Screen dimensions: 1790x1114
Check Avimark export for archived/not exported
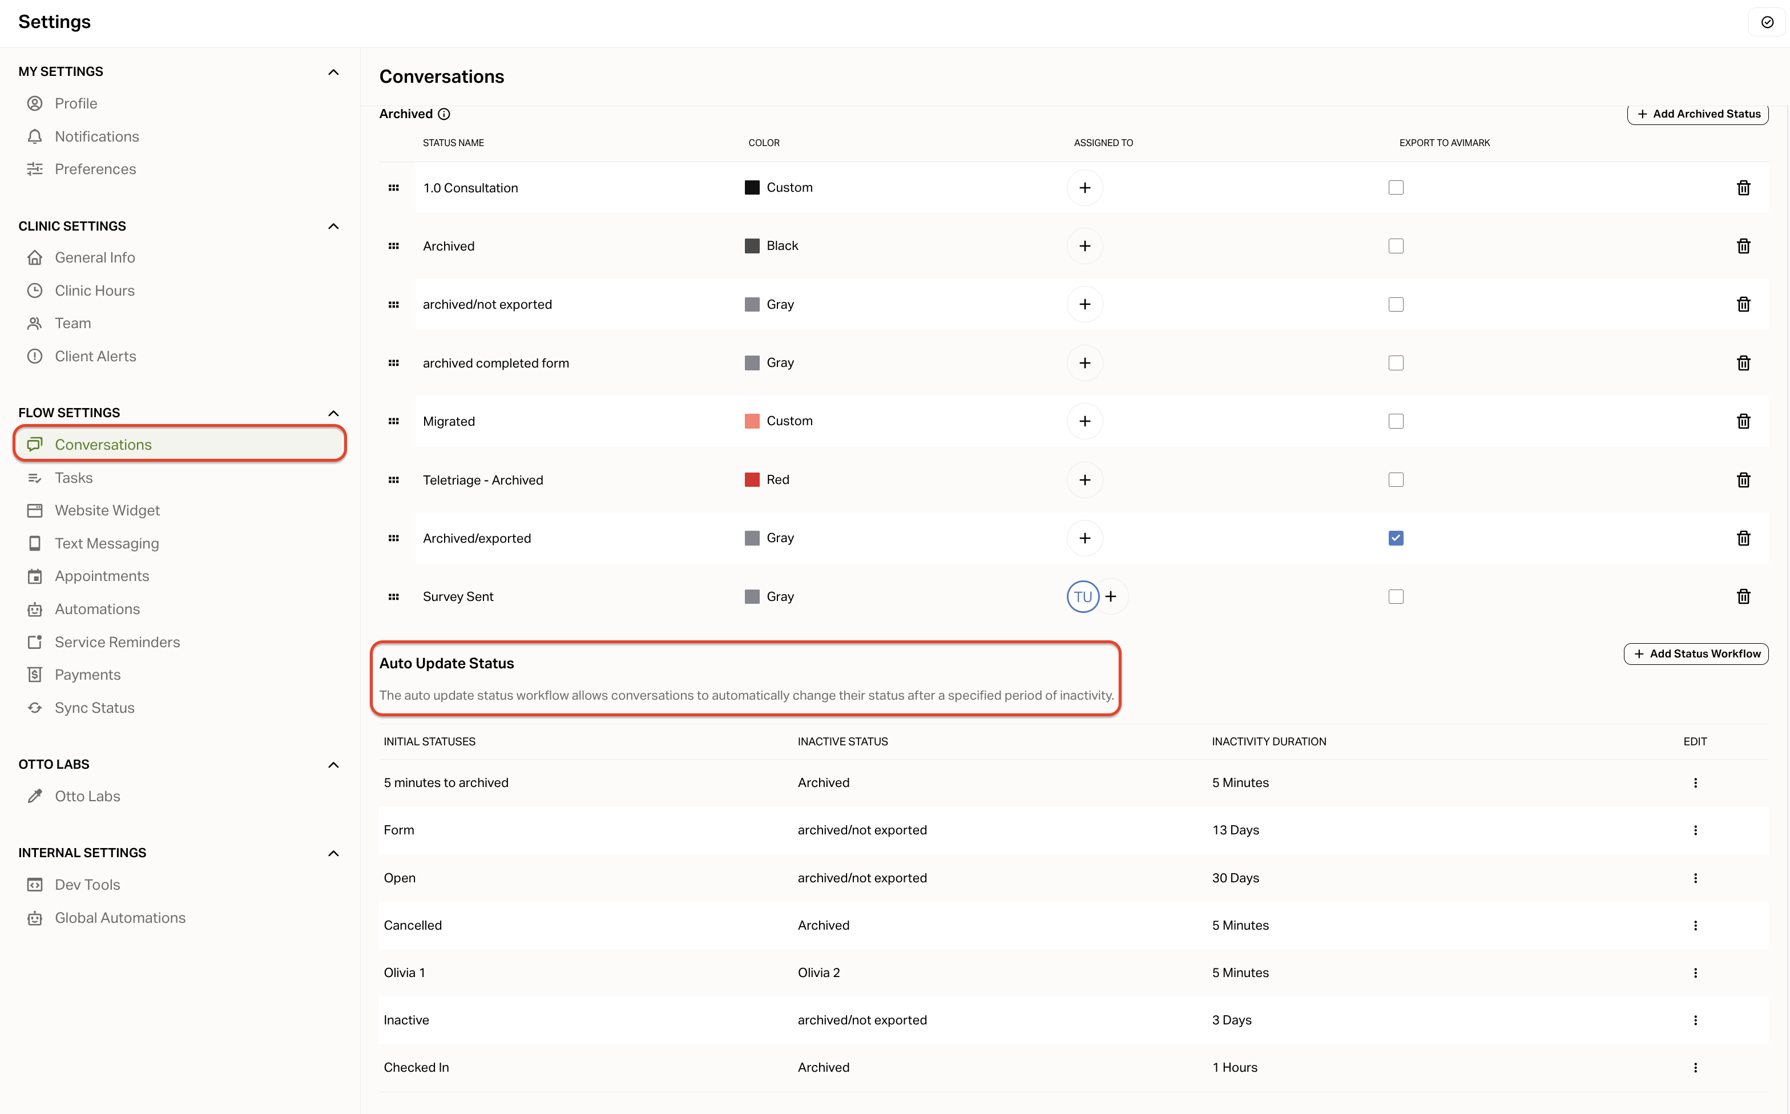(1396, 304)
